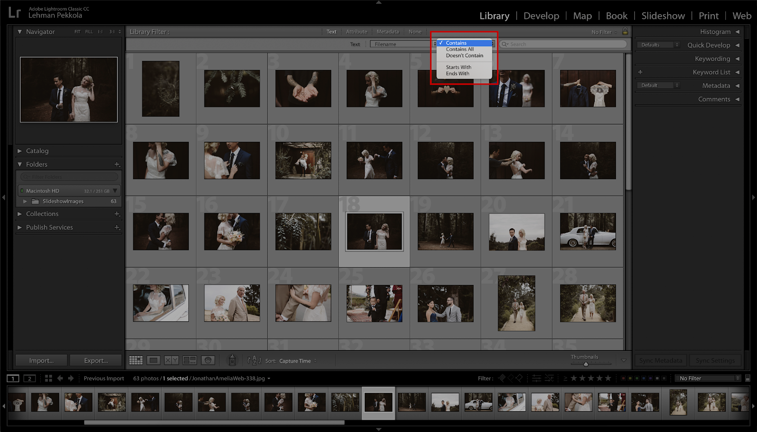
Task: Filter by one-star rating
Action: click(573, 378)
